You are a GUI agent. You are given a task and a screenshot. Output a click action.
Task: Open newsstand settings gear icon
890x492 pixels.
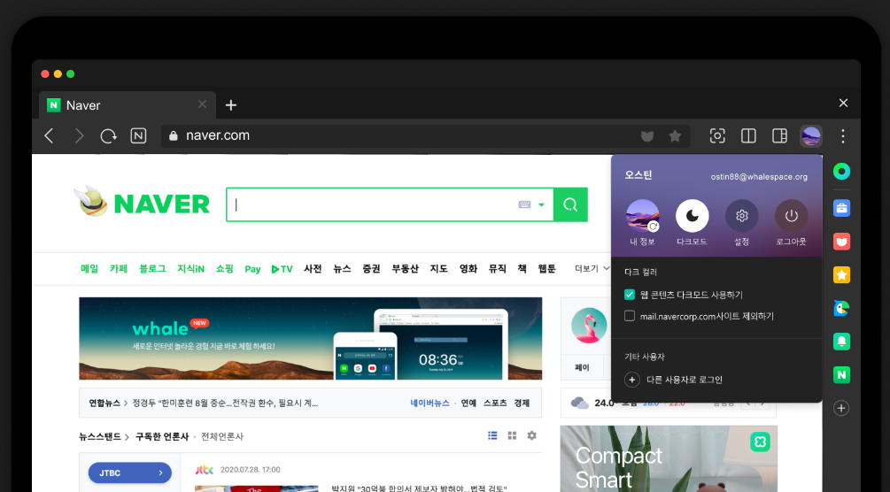point(532,435)
